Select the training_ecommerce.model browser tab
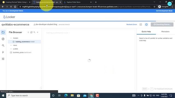This screenshot has width=175, height=98. pyautogui.click(x=47, y=2)
